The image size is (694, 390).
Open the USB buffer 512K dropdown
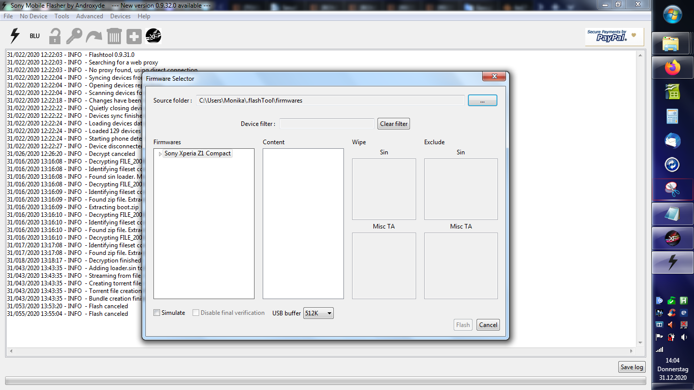[319, 313]
